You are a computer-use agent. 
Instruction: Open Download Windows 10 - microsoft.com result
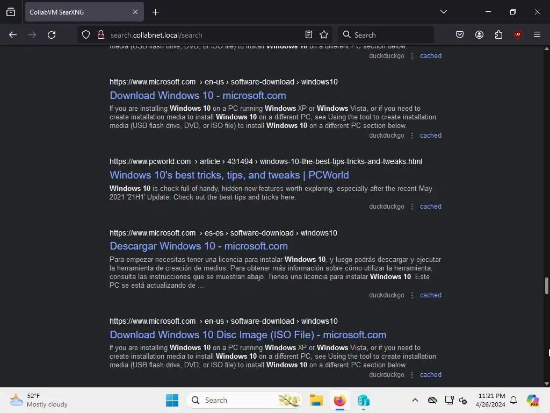coord(198,96)
